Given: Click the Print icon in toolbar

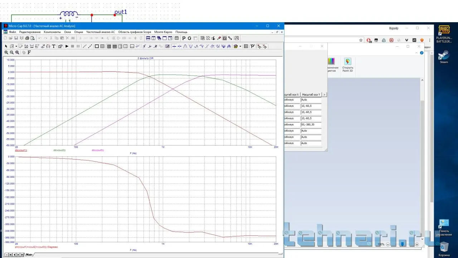Looking at the screenshot, I should (27, 38).
